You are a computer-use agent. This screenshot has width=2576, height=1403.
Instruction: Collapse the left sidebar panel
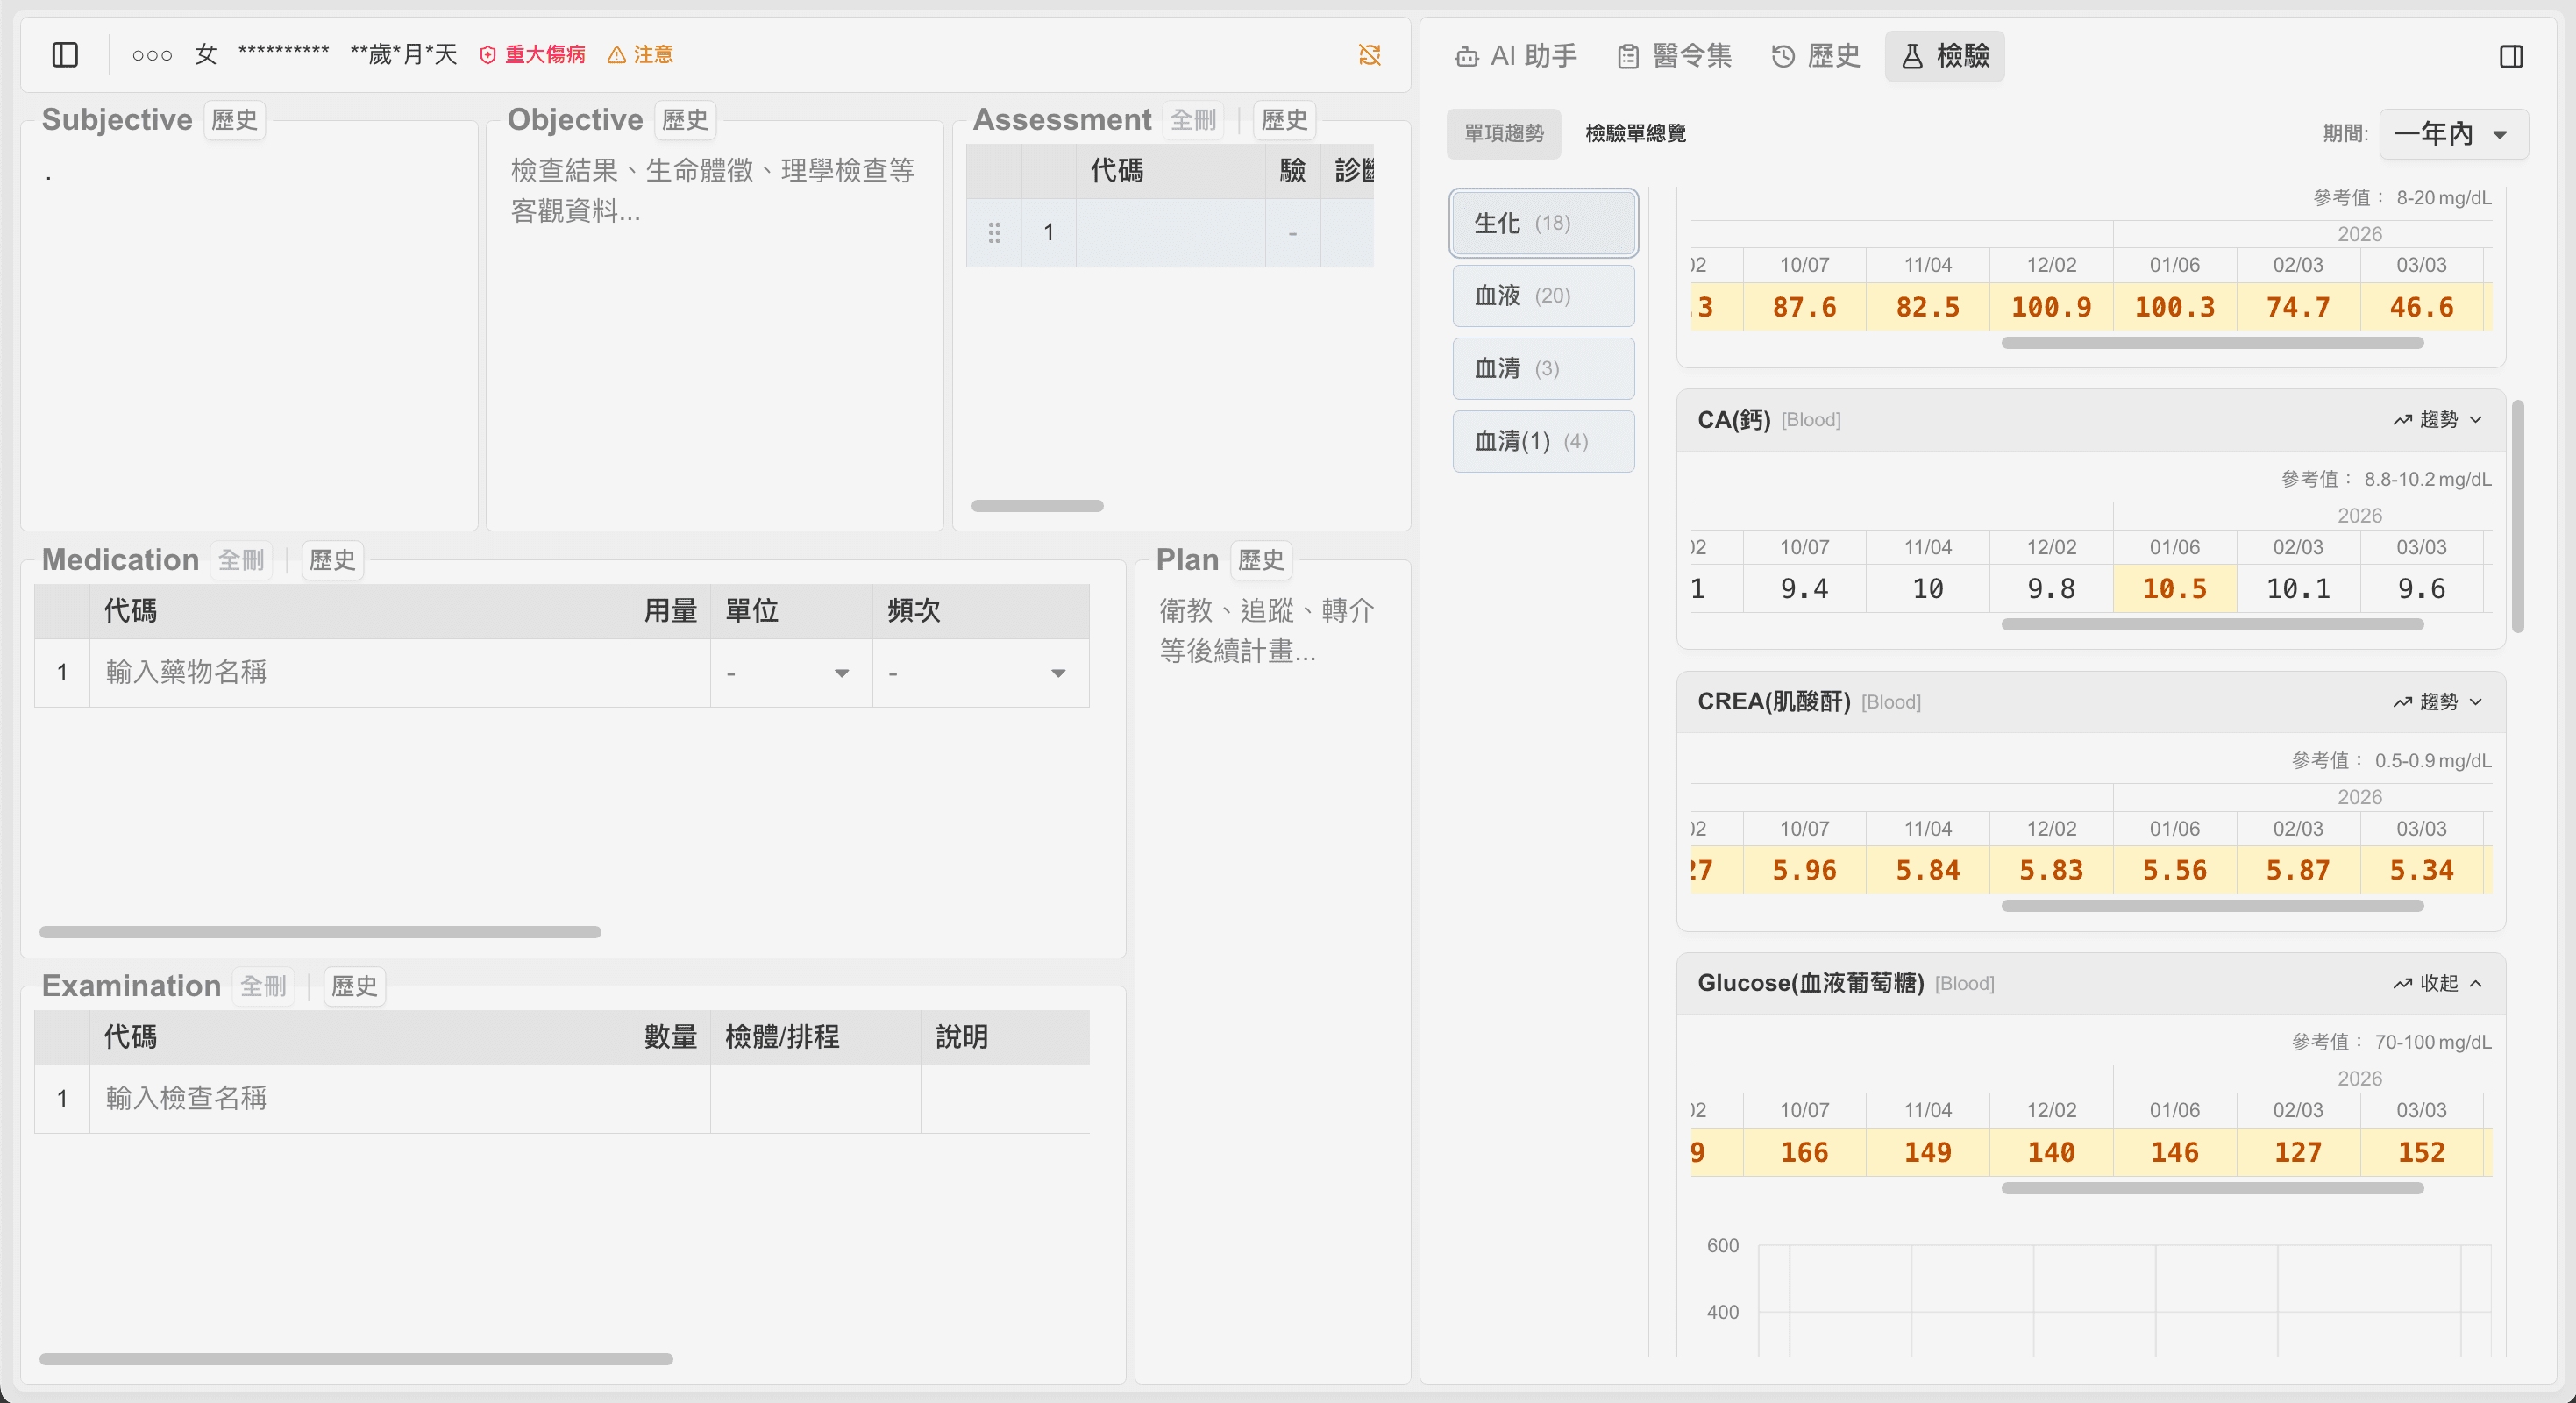64,55
